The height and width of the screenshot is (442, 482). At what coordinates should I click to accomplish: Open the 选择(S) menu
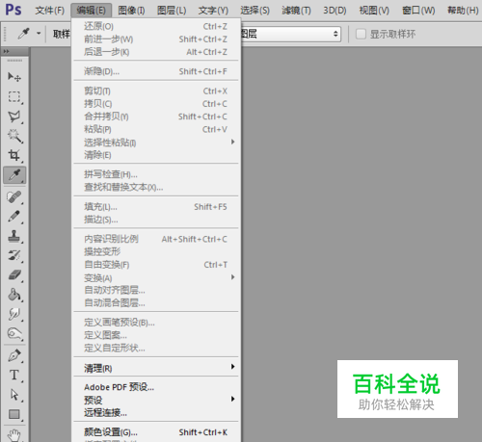pos(254,11)
